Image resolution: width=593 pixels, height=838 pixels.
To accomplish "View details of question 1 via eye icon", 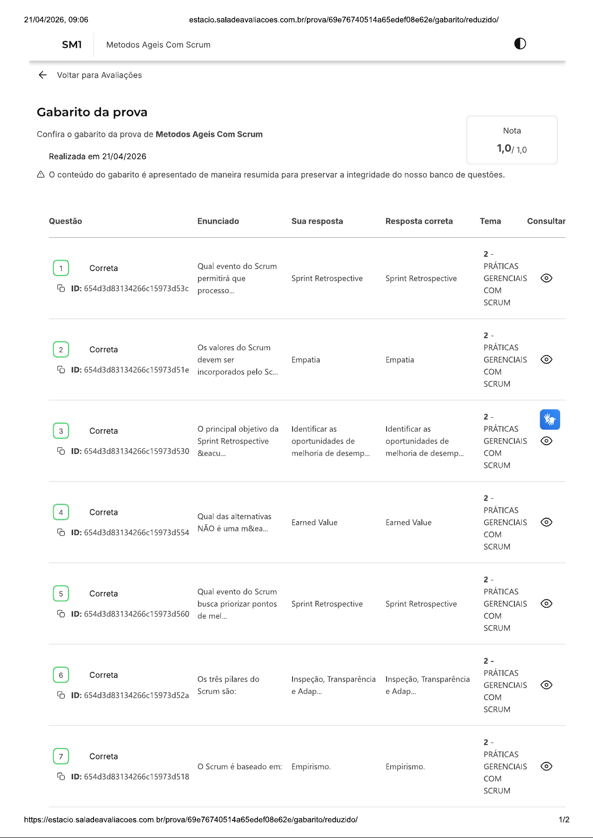I will (x=546, y=278).
